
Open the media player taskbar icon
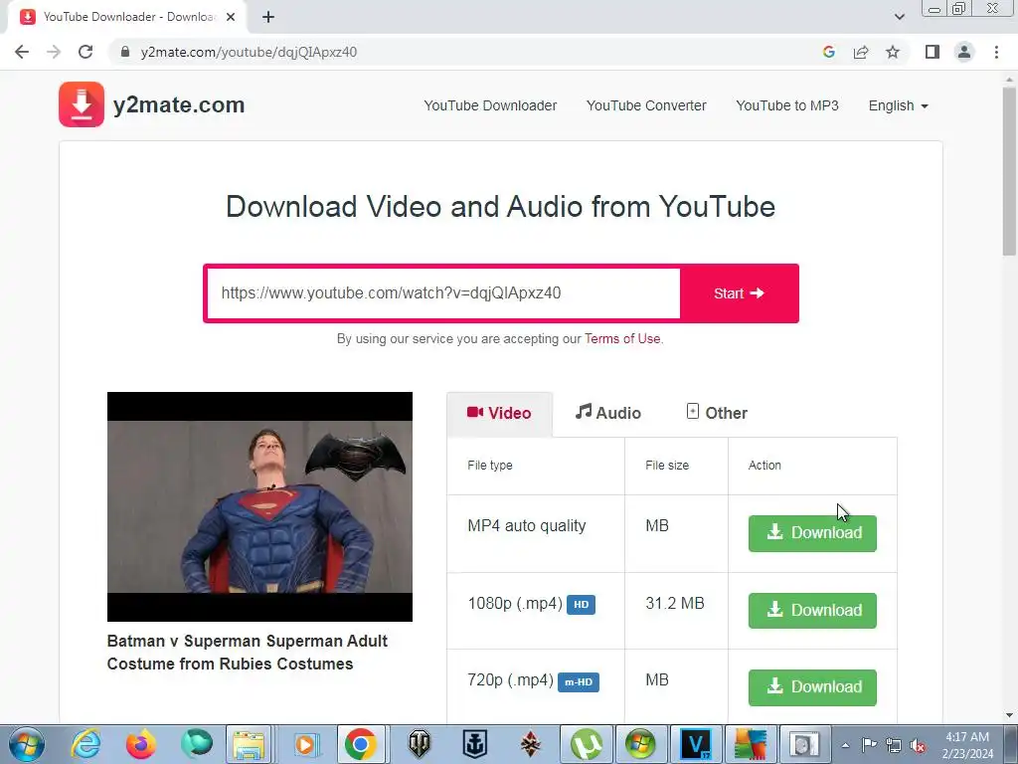[x=306, y=744]
